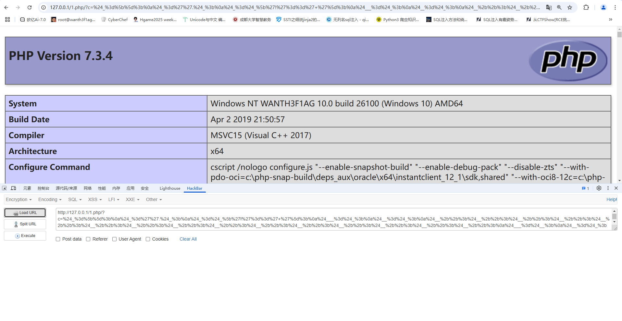Screen dimensions: 622x321
Task: Click the browser reload page icon
Action: tap(30, 7)
